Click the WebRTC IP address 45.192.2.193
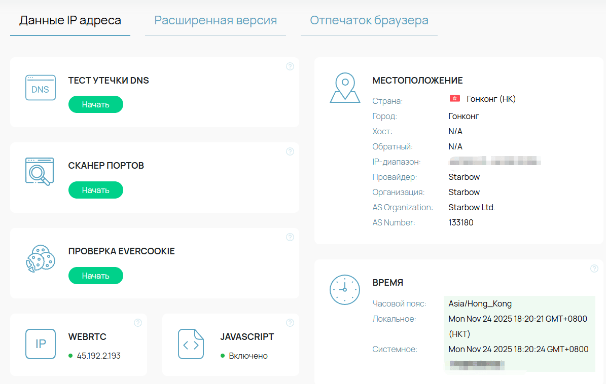This screenshot has height=384, width=606. tap(99, 356)
